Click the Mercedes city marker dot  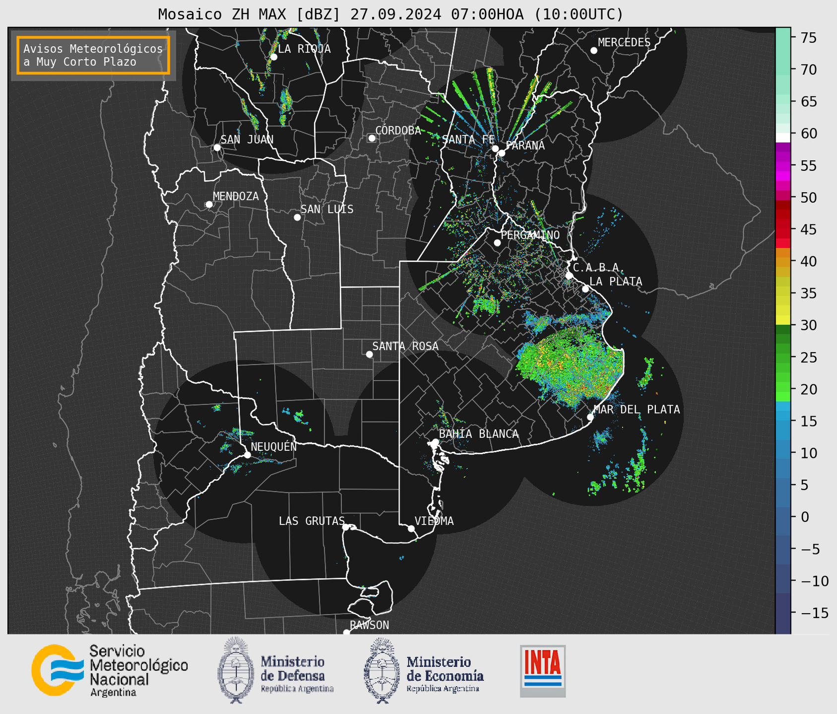coord(594,51)
